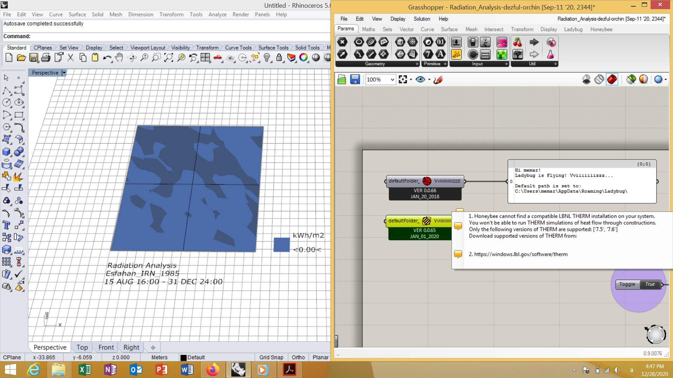Toggle Ortho mode in Rhino status bar
Image resolution: width=673 pixels, height=378 pixels.
[x=298, y=357]
